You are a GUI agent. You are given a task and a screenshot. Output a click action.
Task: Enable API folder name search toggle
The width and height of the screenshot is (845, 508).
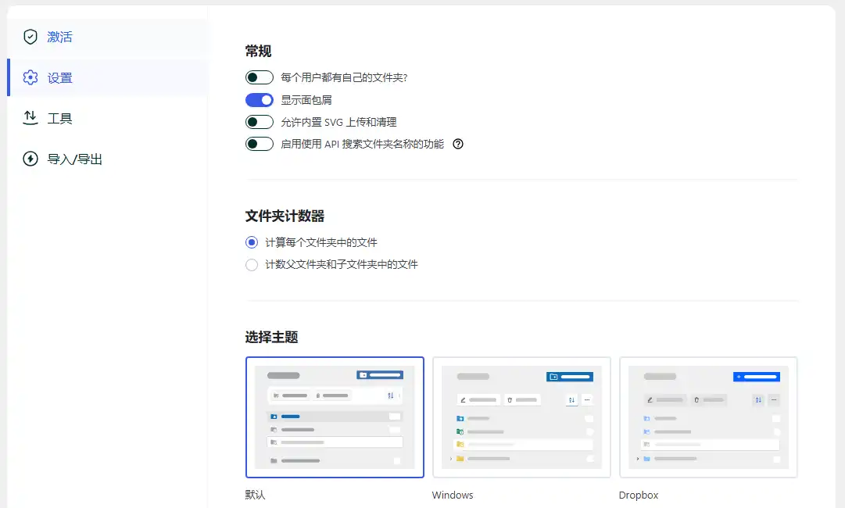259,144
